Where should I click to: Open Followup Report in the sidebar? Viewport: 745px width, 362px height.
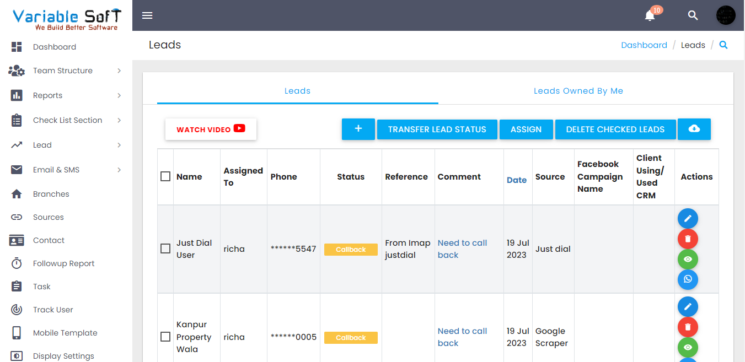pos(64,263)
